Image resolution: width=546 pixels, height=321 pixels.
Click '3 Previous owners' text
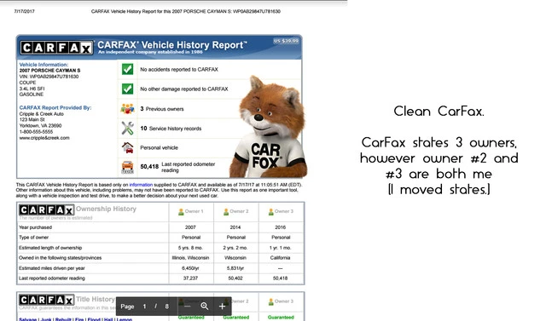pos(162,109)
